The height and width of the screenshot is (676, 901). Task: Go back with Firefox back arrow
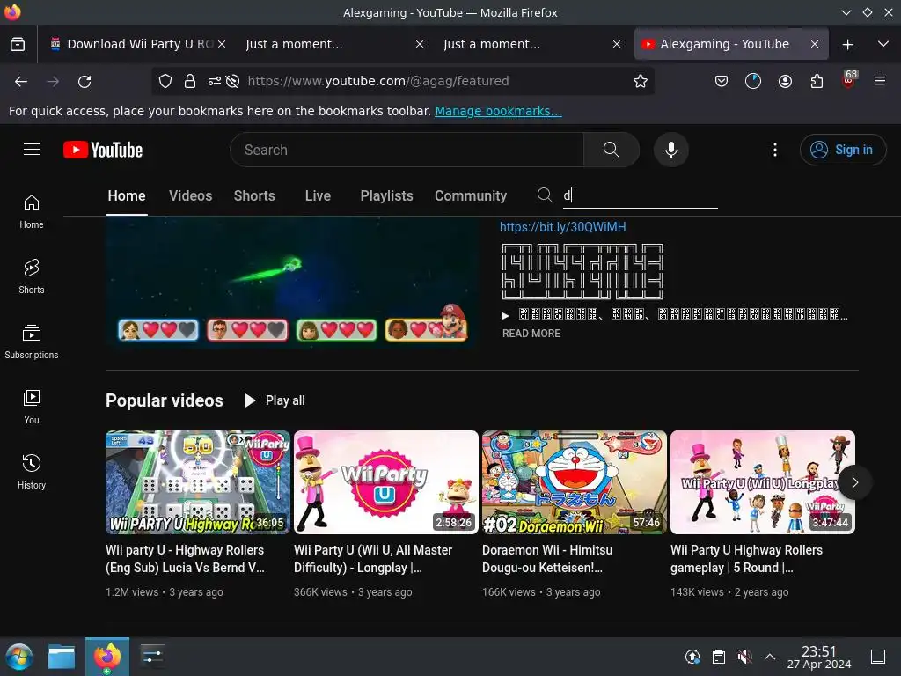[21, 82]
